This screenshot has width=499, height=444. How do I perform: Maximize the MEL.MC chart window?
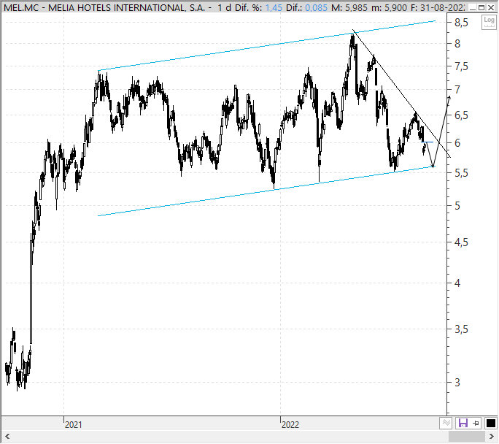tap(481, 7)
